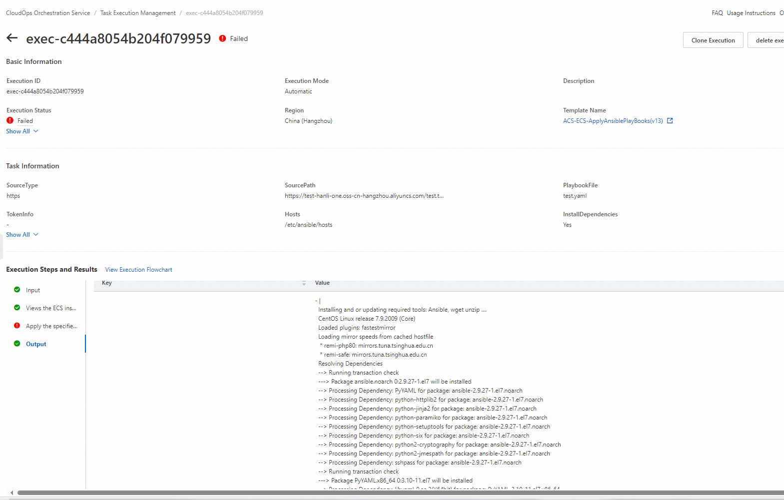The height and width of the screenshot is (500, 784).
Task: Click the delete execution button
Action: [x=766, y=40]
